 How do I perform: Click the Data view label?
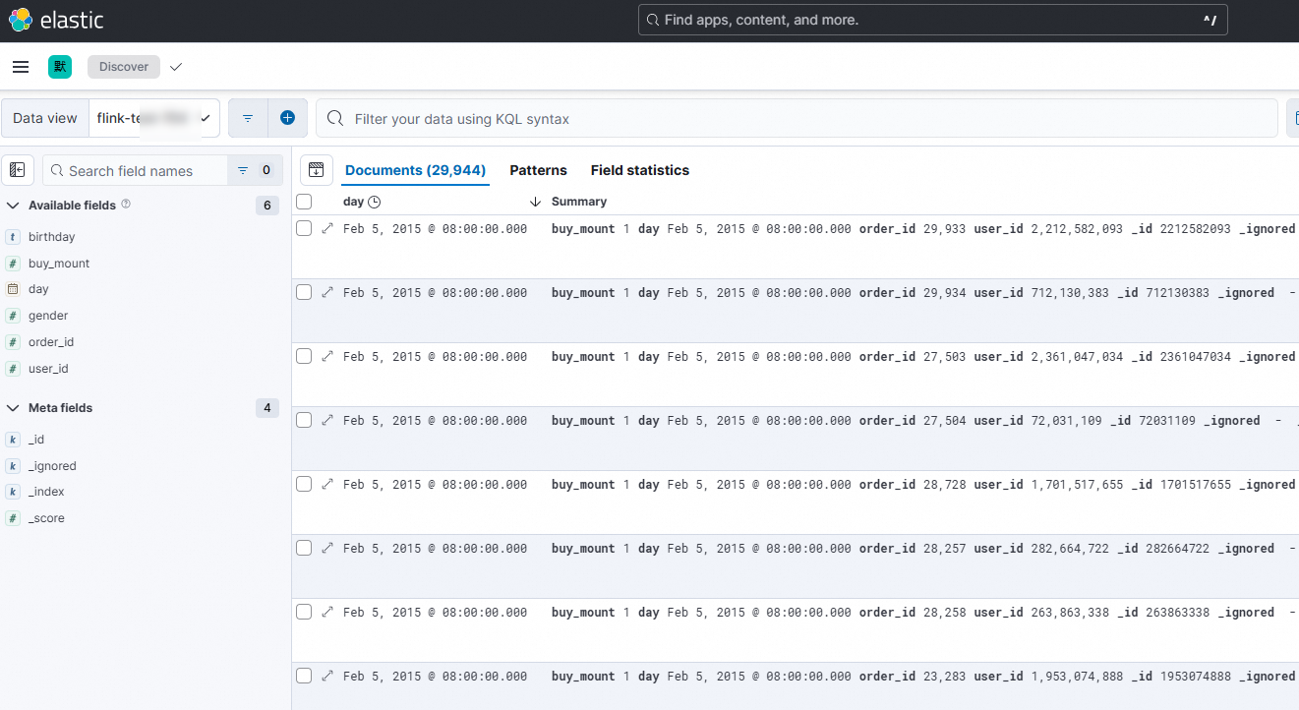[45, 118]
